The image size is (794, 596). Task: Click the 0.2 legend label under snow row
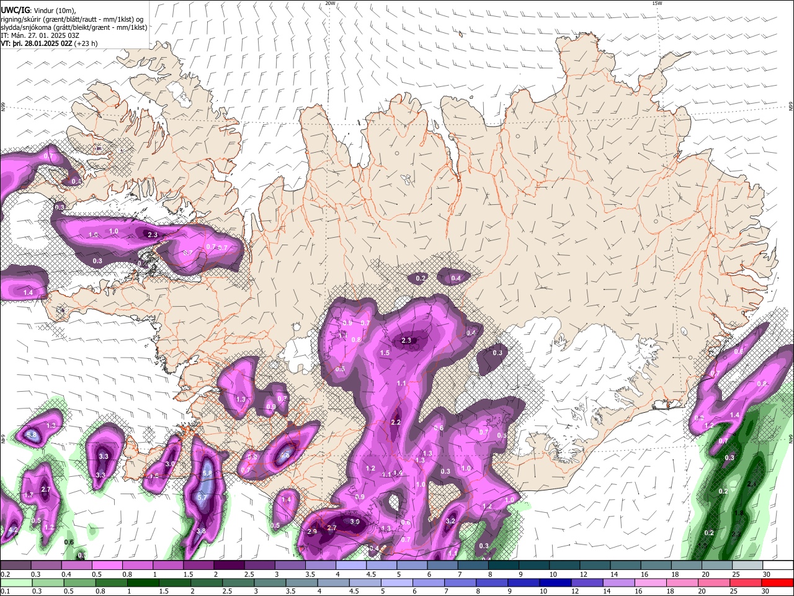click(5, 574)
